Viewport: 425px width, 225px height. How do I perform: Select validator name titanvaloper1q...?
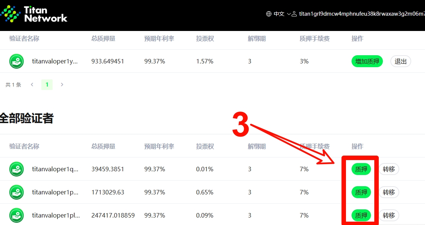(55, 169)
